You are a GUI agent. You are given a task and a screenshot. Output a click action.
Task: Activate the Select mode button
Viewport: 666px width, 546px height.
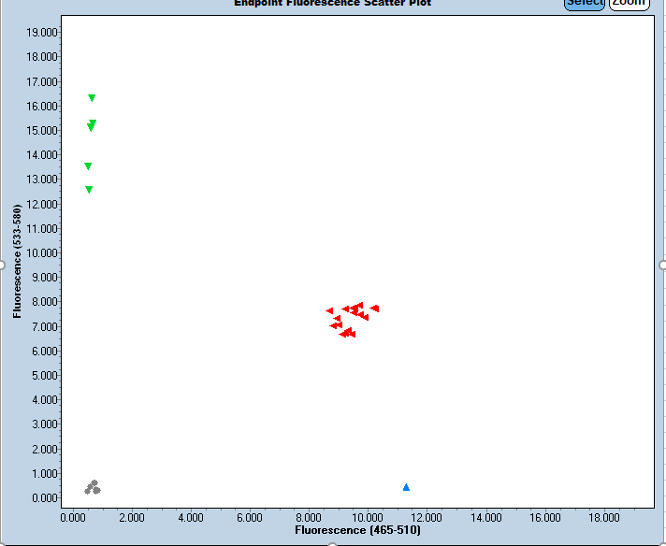coord(585,3)
